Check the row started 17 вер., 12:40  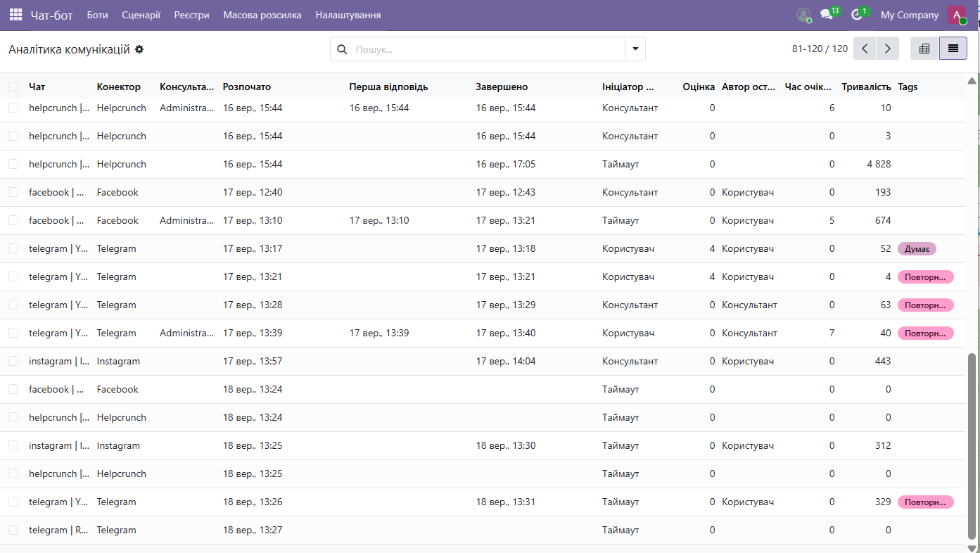tap(13, 192)
